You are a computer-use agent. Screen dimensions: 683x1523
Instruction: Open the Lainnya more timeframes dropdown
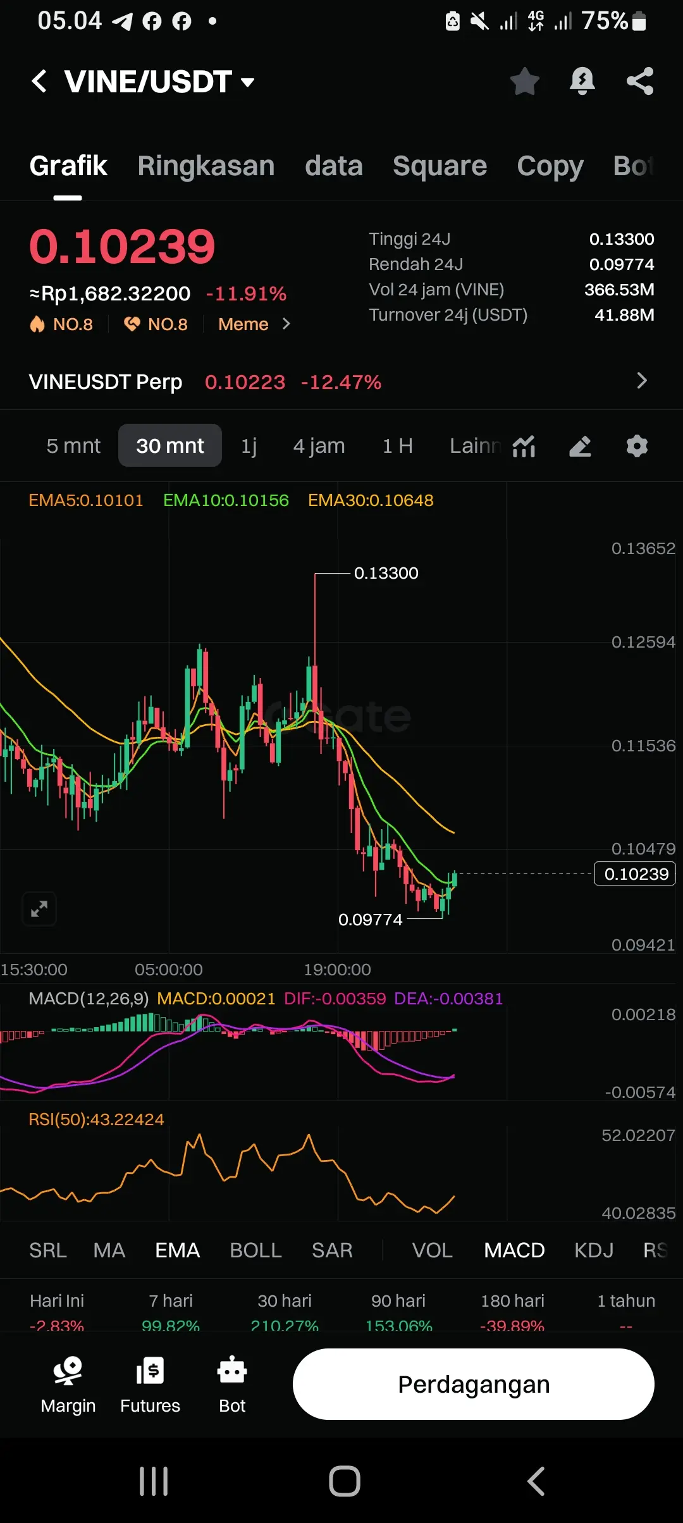pyautogui.click(x=476, y=446)
